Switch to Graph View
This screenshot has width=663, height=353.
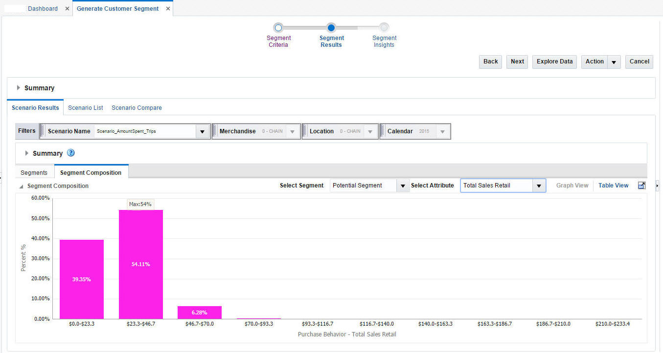pyautogui.click(x=572, y=186)
